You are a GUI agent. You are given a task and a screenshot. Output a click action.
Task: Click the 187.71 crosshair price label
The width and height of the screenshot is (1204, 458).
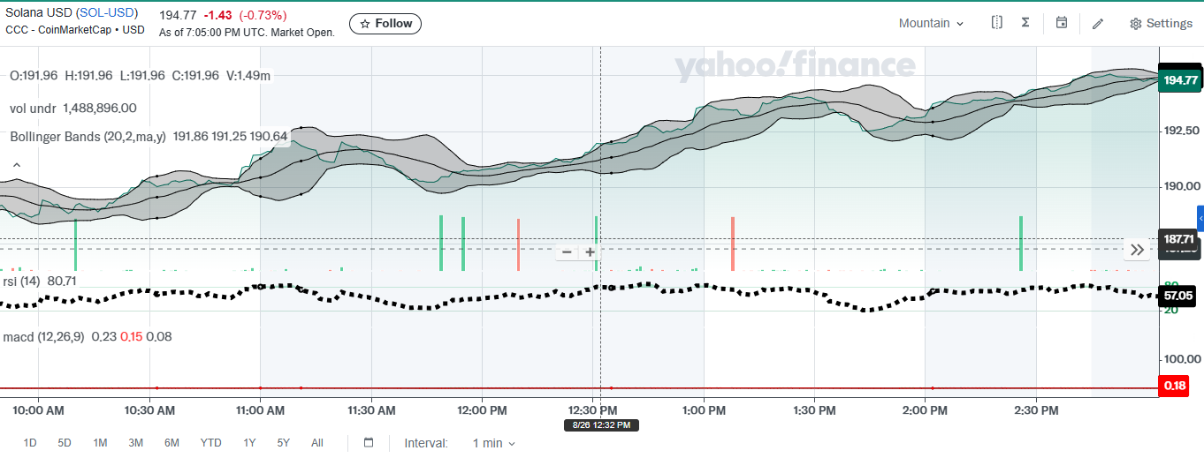1178,239
